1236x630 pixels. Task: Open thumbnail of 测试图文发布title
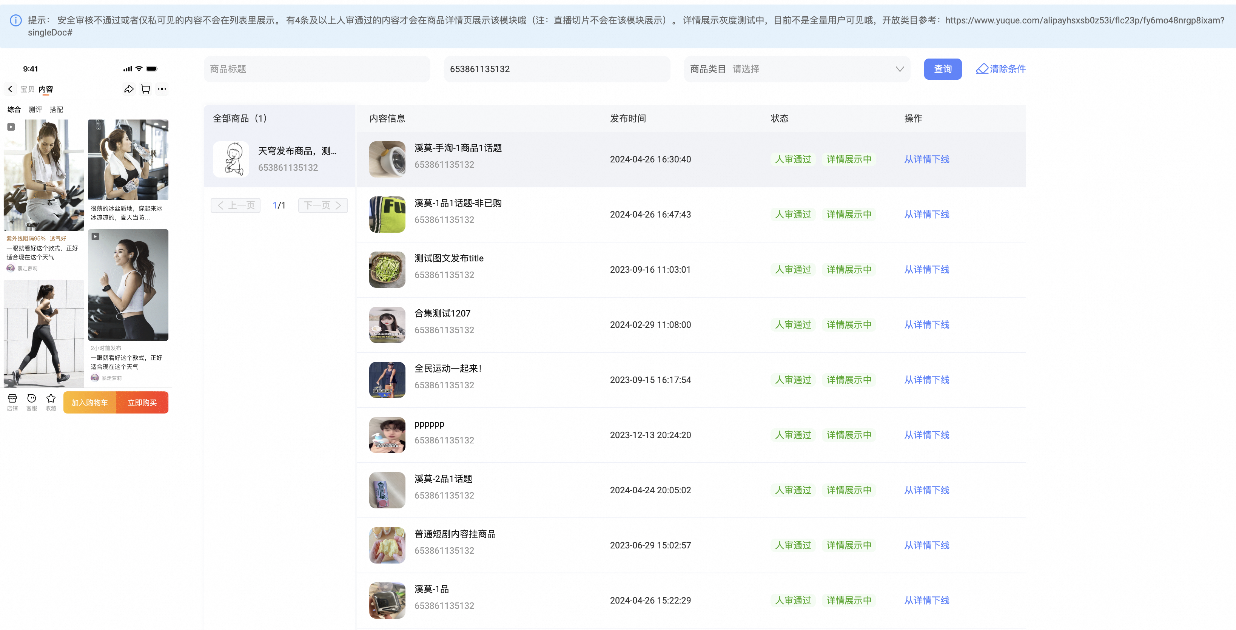pos(387,269)
